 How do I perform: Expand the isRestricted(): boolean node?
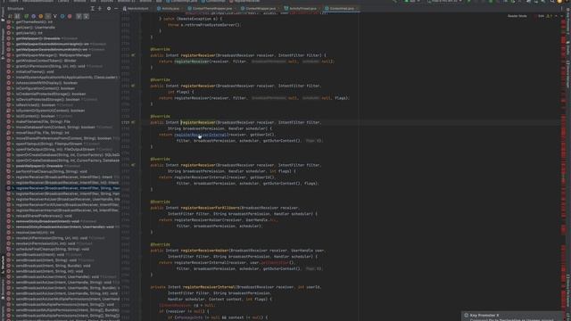[13, 105]
